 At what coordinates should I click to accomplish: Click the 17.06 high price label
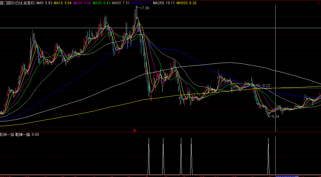(144, 8)
